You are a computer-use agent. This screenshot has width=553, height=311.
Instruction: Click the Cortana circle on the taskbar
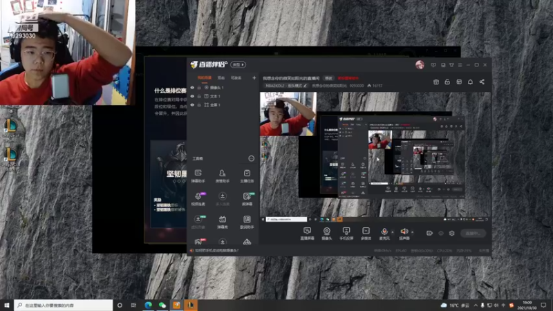[x=120, y=305]
